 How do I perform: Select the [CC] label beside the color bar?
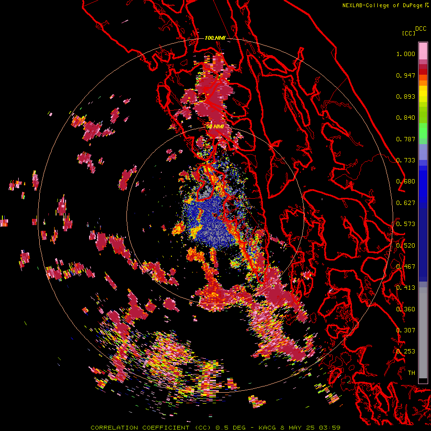408,33
